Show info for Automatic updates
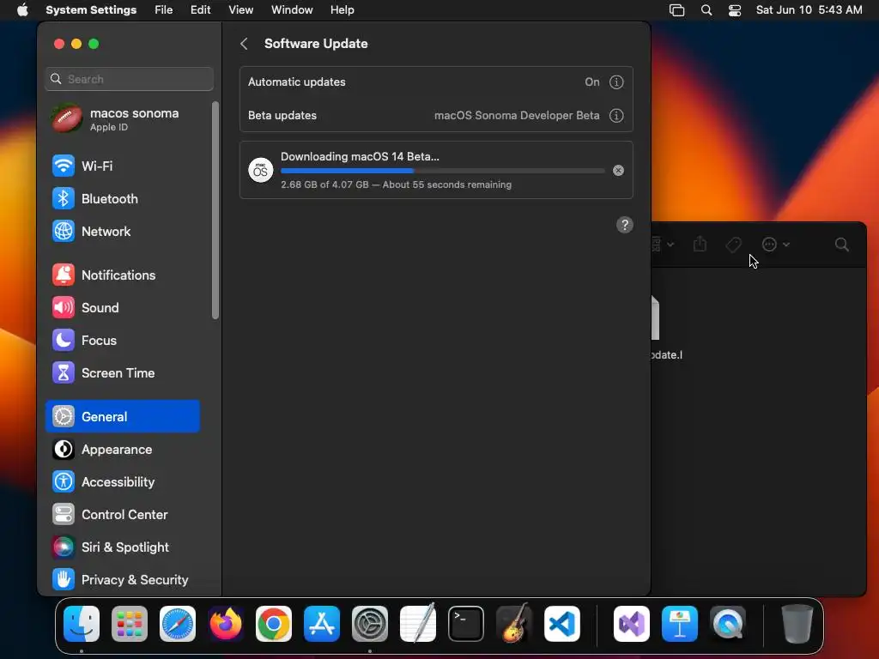The height and width of the screenshot is (659, 879). 616,82
